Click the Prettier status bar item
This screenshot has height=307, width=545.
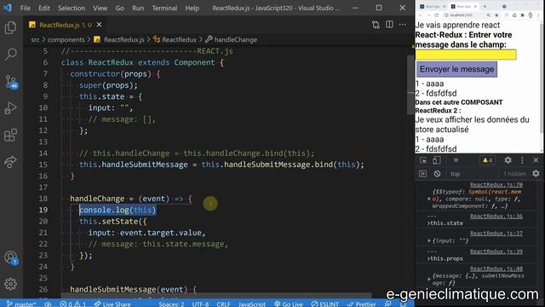point(361,304)
